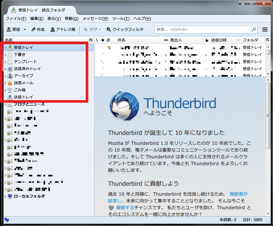Toggle the クイックフィルタ quick filter bar
Screen dimensions: 273x226
(125, 30)
